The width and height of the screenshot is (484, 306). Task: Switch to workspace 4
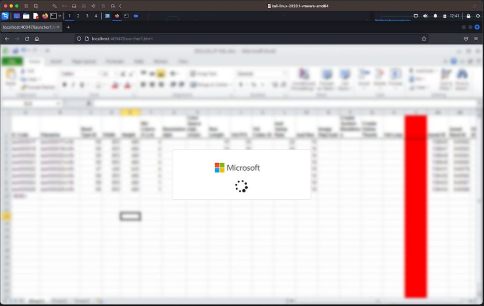(96, 16)
